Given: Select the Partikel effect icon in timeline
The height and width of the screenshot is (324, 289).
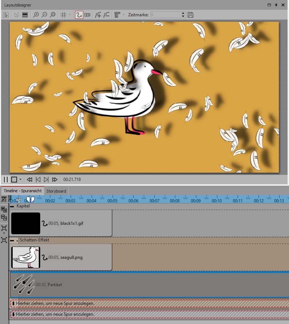Looking at the screenshot, I should 24,284.
